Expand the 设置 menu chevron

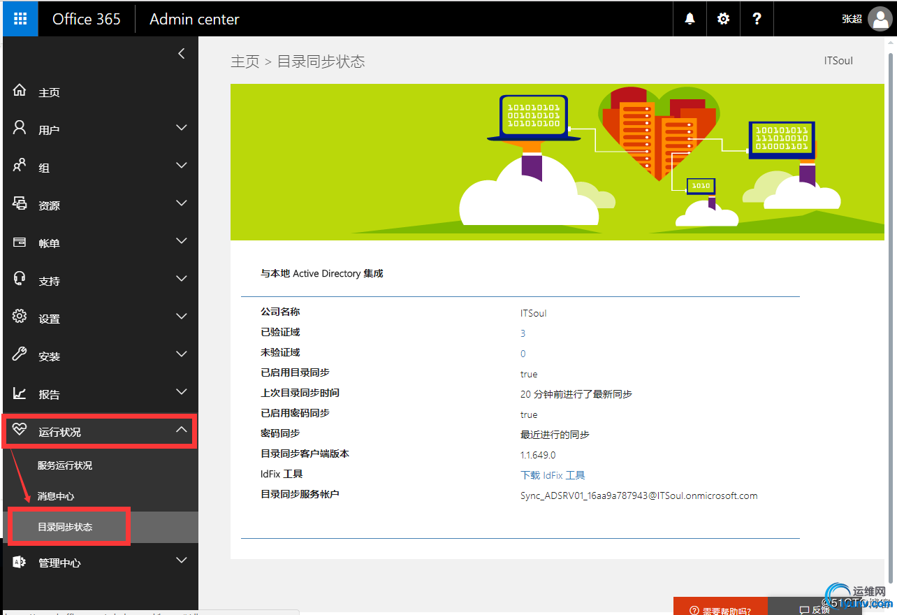(x=182, y=317)
